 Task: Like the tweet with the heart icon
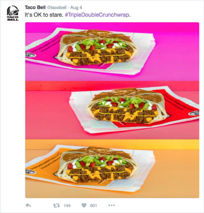pyautogui.click(x=84, y=205)
